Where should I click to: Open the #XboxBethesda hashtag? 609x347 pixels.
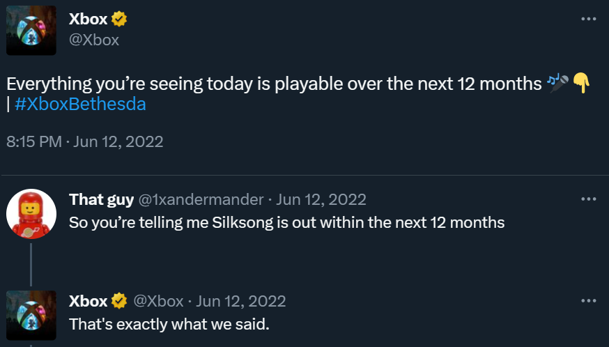coord(79,104)
